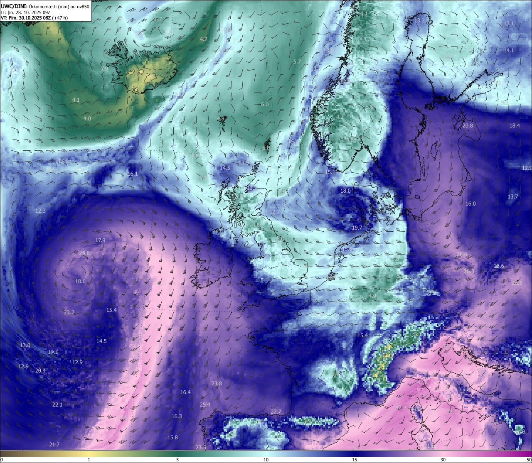Click the map value 22.1
Image resolution: width=532 pixels, height=463 pixels.
(57, 404)
